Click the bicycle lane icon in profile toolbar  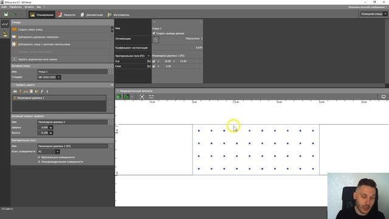(26, 91)
